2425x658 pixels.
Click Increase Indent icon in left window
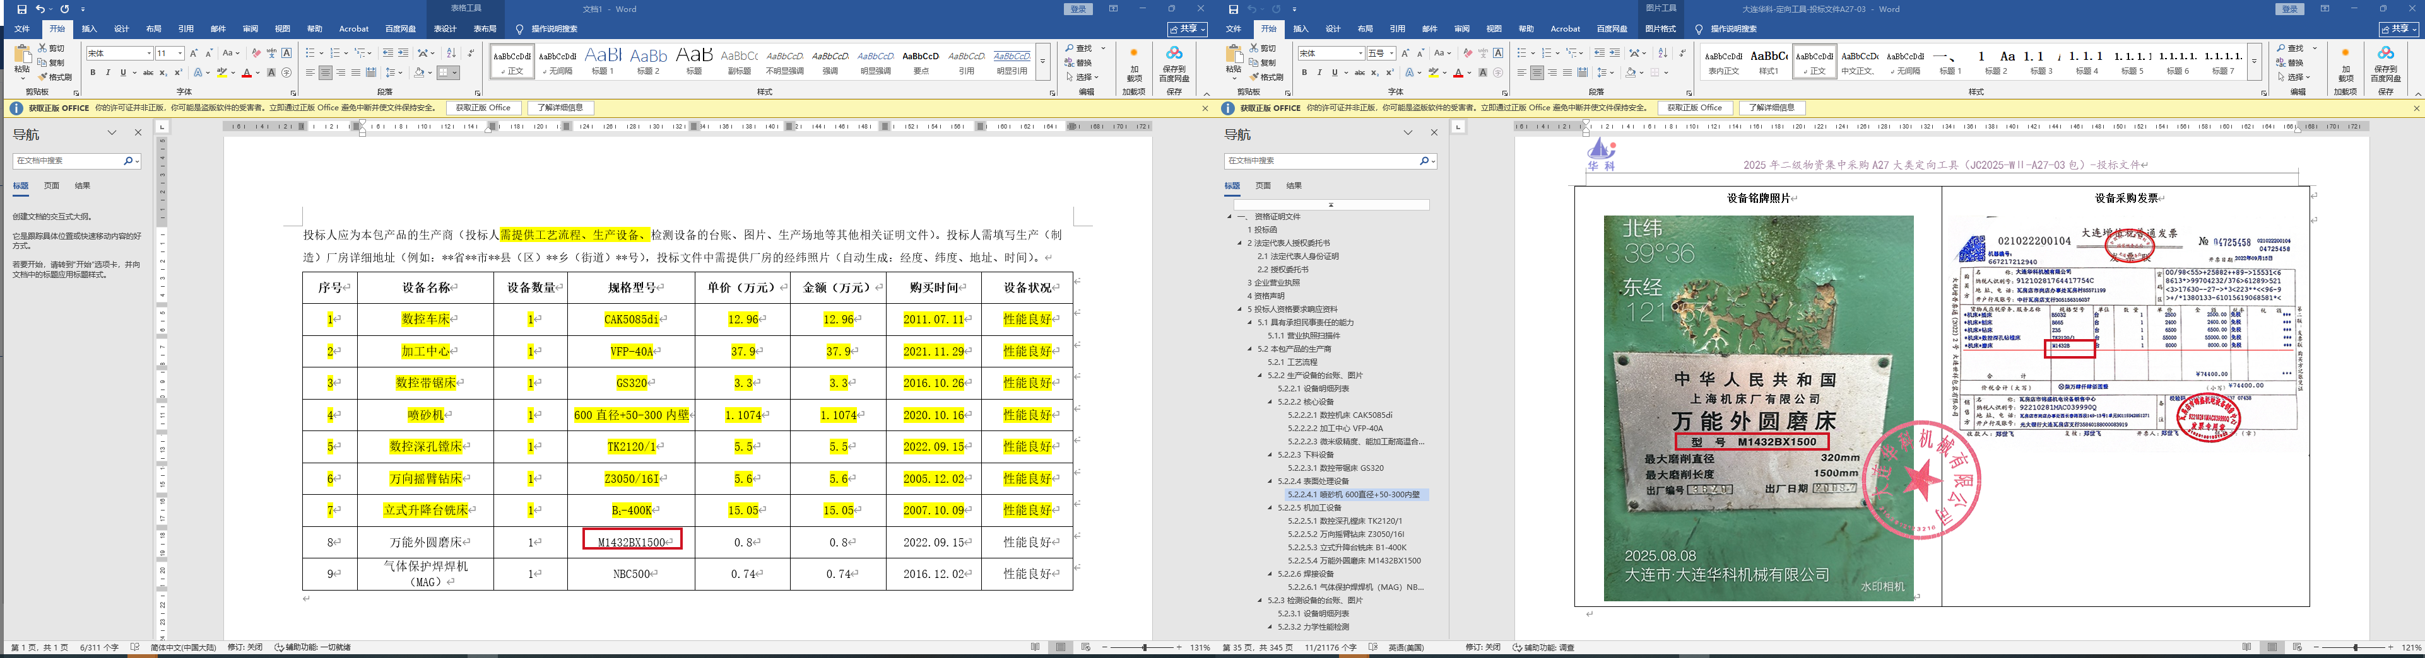[x=403, y=54]
